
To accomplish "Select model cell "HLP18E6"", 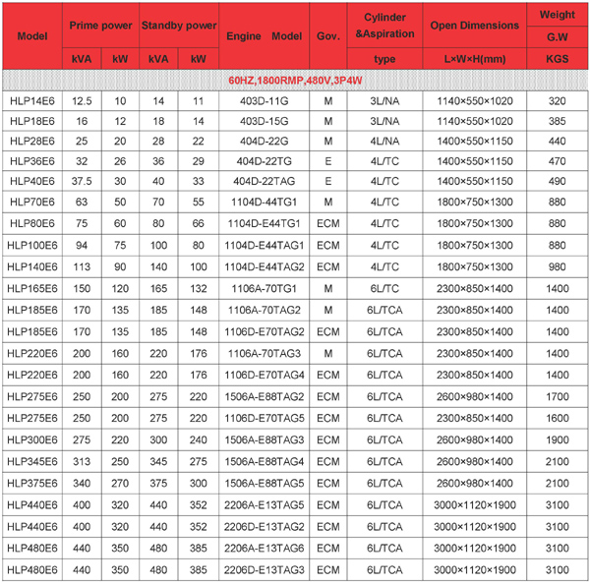I will pos(32,121).
